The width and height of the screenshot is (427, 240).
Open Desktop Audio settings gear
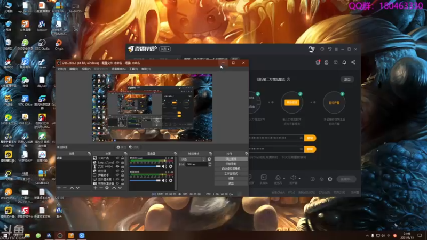click(171, 180)
